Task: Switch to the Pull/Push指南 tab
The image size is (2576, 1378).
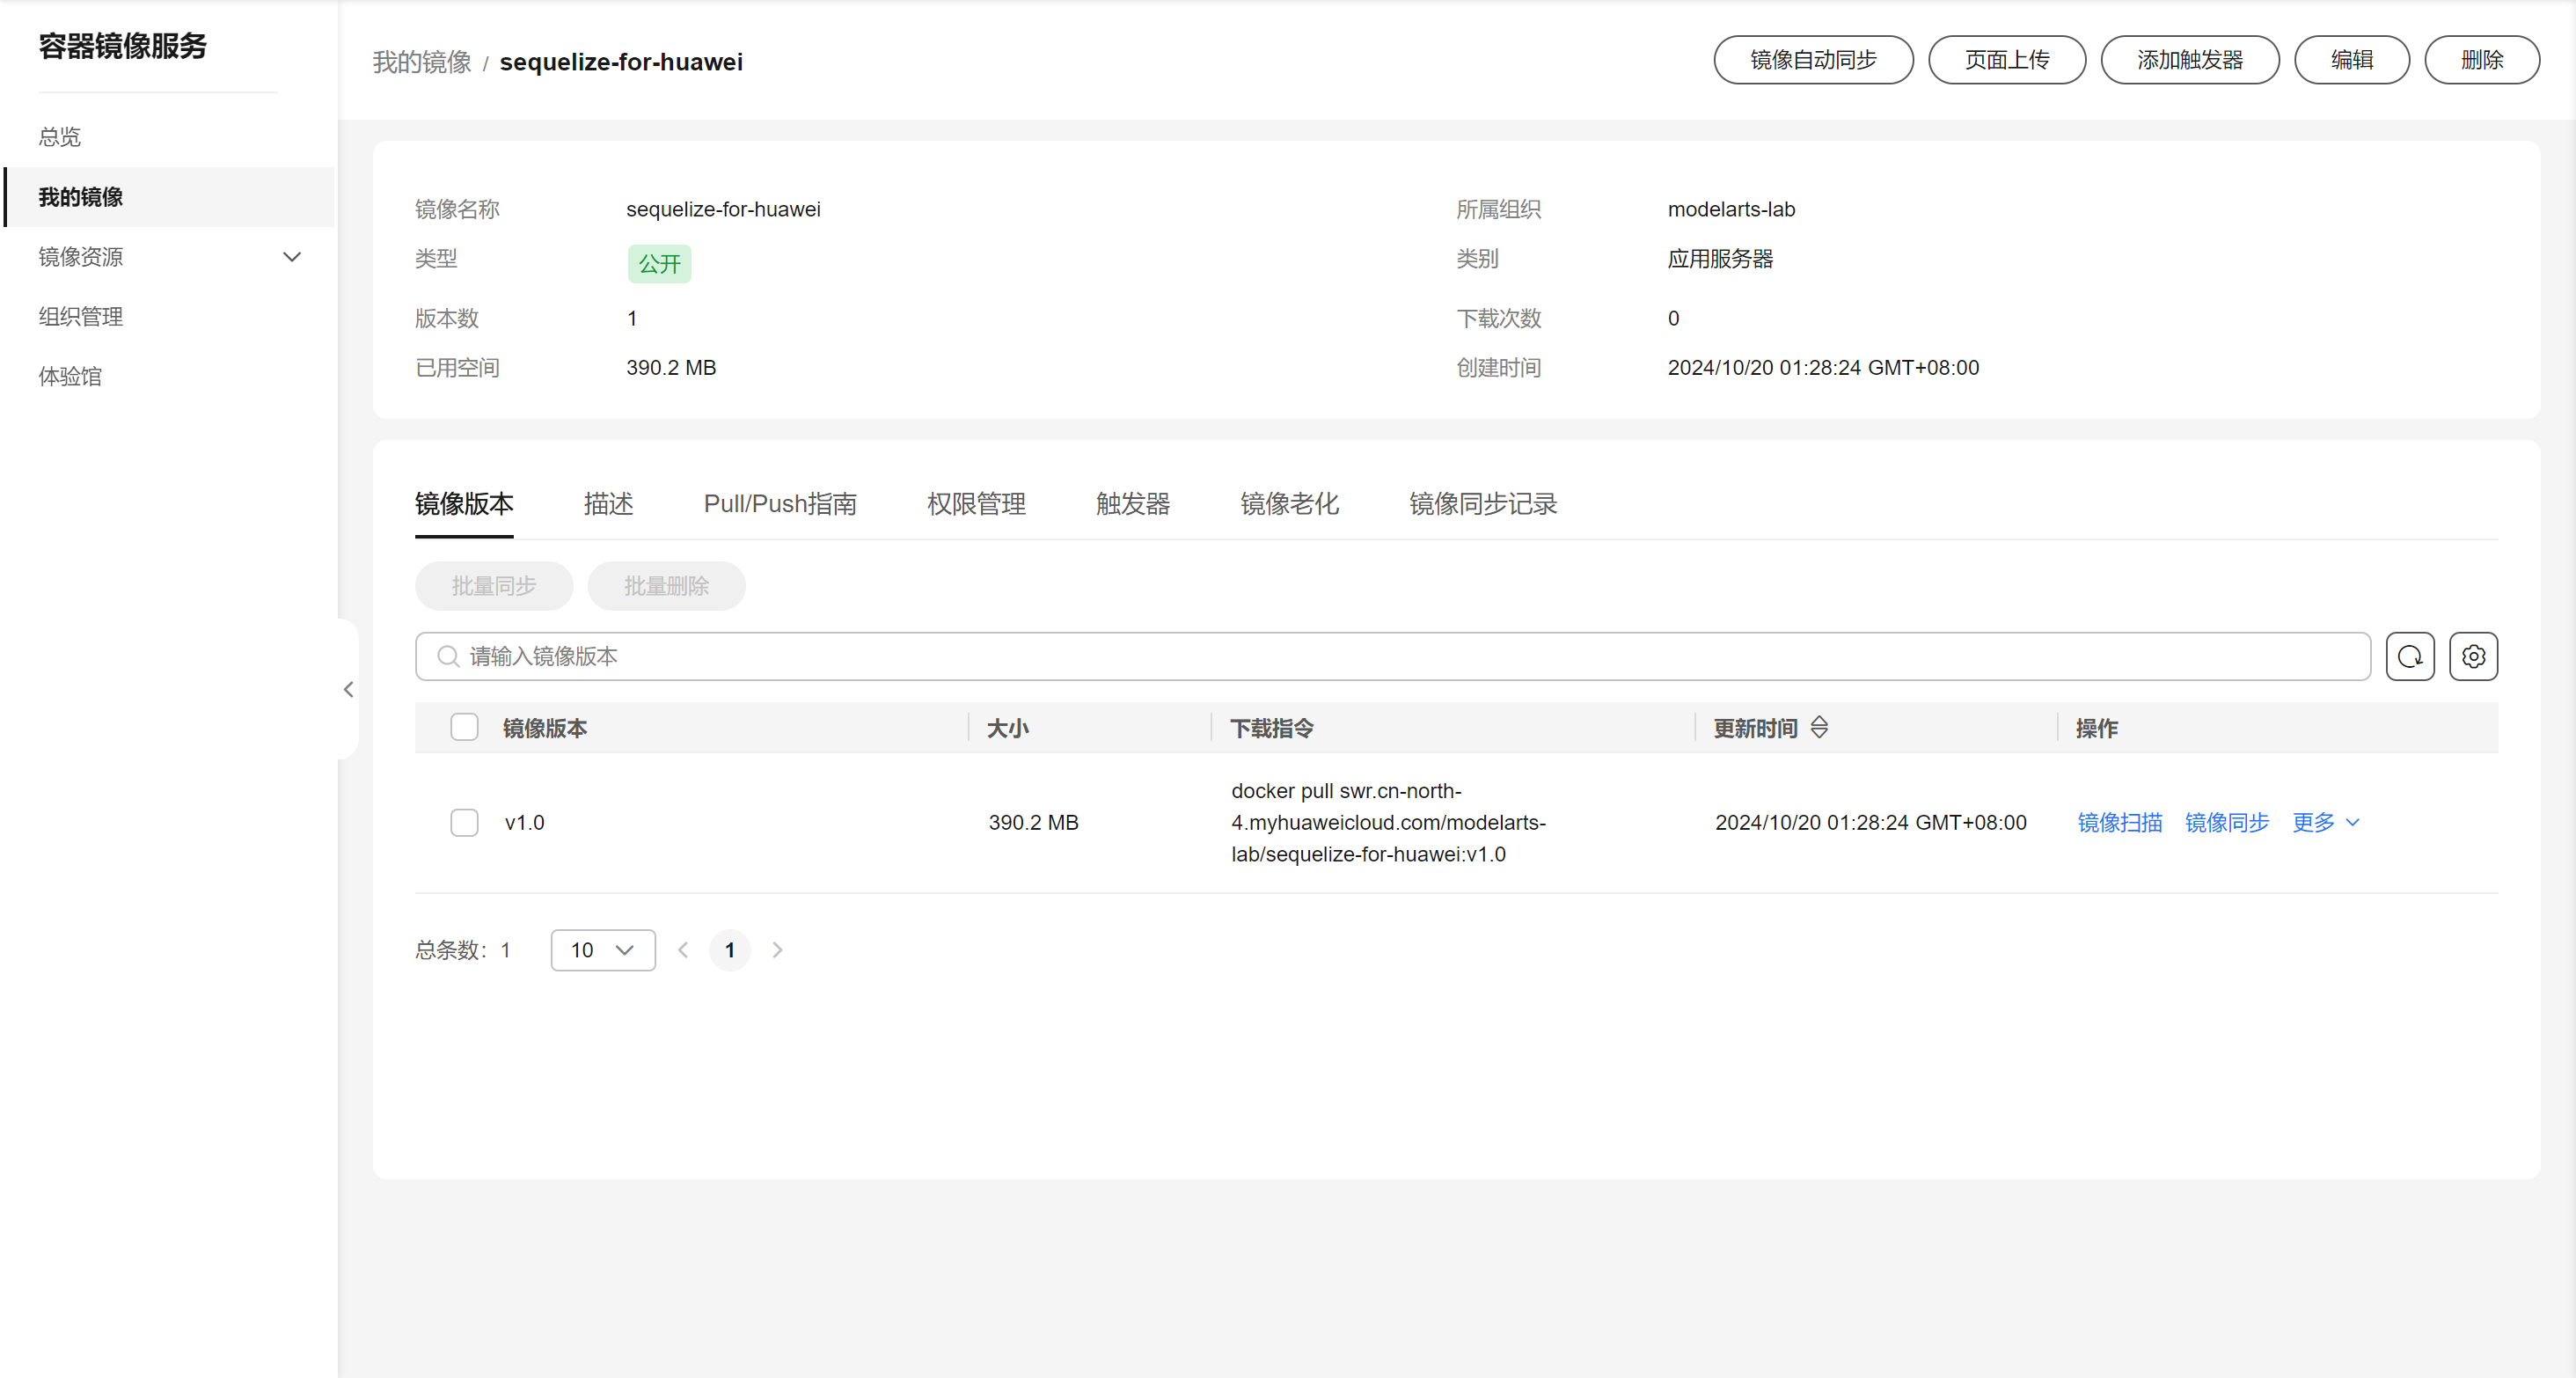Action: click(x=779, y=504)
